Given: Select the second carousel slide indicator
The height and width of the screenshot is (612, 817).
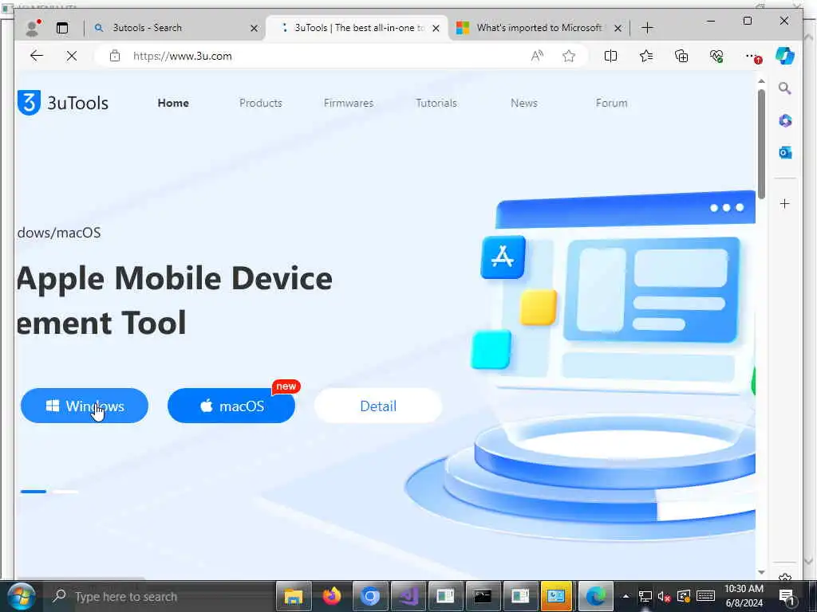Looking at the screenshot, I should click(65, 491).
